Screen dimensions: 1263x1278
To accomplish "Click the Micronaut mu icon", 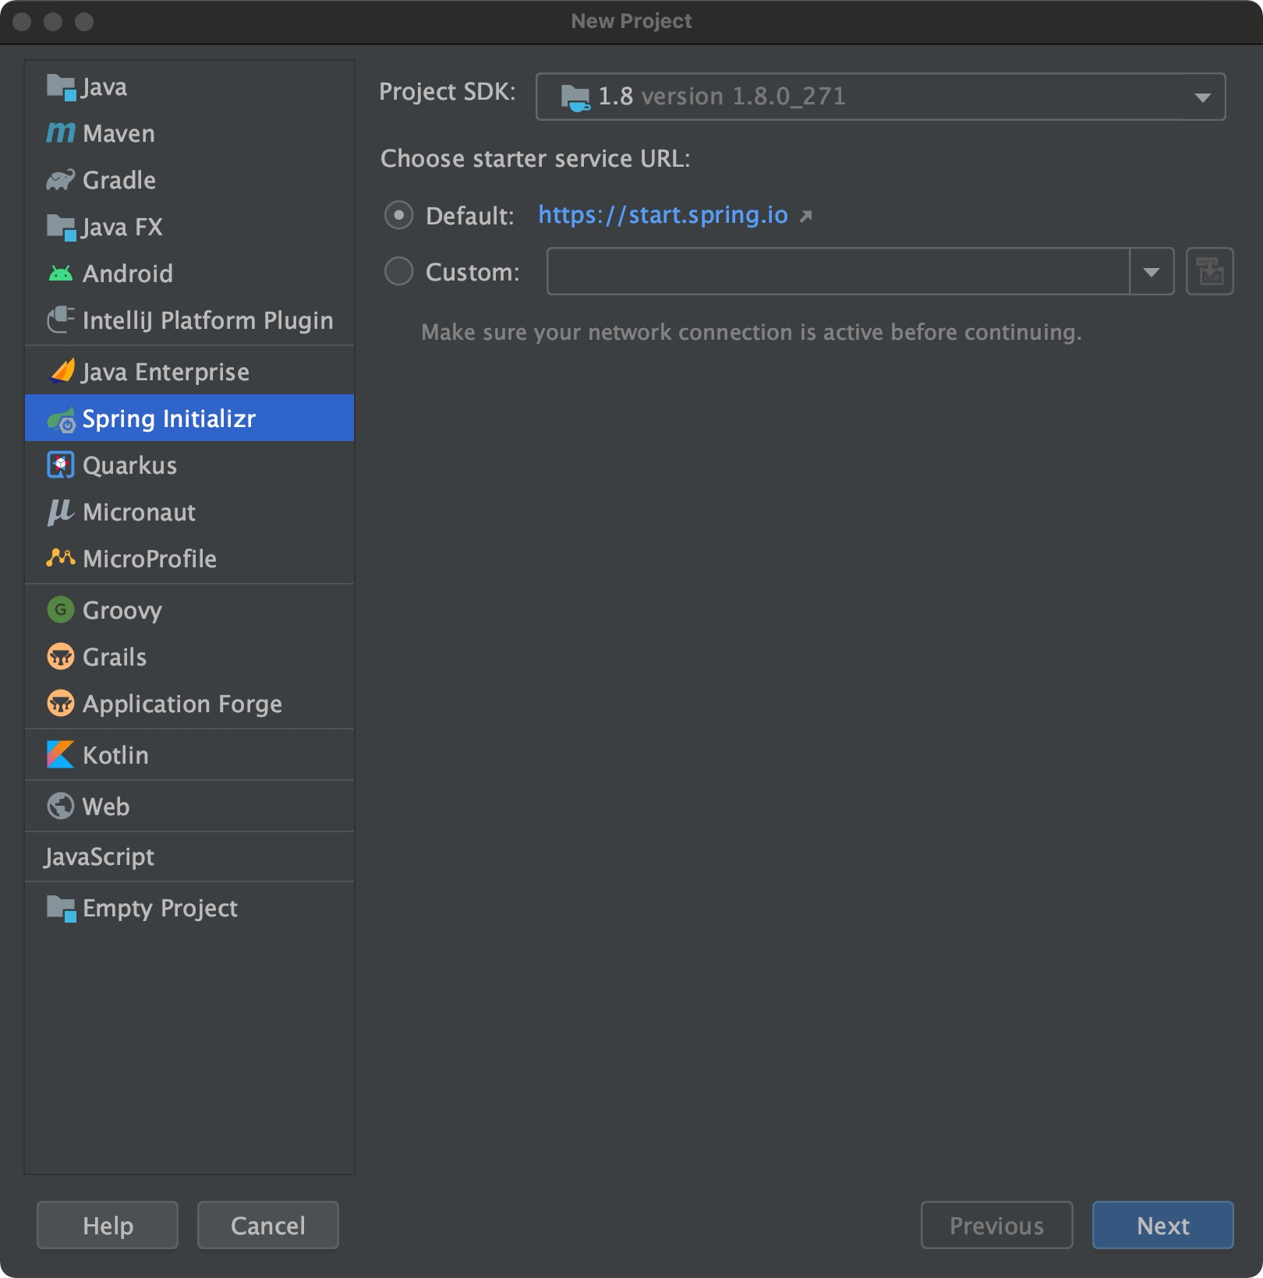I will (61, 512).
